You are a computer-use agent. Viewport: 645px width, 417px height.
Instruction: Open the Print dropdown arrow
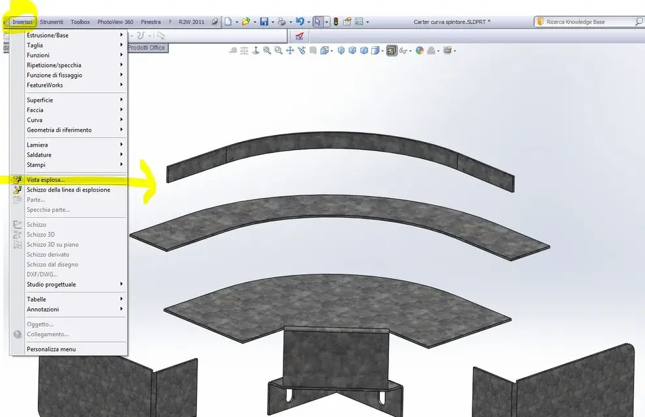pyautogui.click(x=291, y=22)
